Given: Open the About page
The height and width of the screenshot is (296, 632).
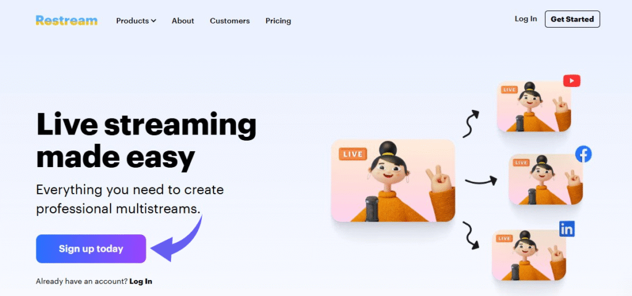Looking at the screenshot, I should click(x=183, y=20).
